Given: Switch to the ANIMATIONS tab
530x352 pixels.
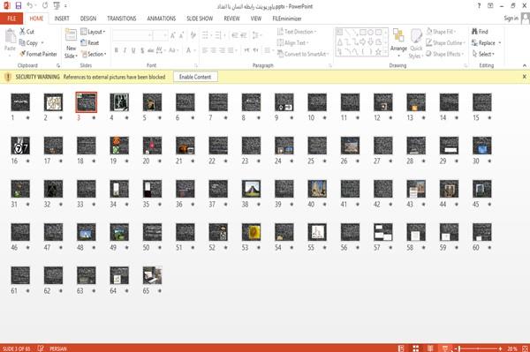Looking at the screenshot, I should point(162,19).
